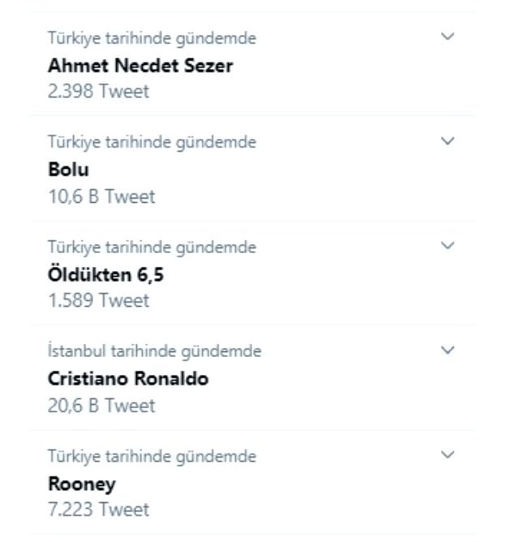Click the 2.398 Tweet count

point(98,91)
